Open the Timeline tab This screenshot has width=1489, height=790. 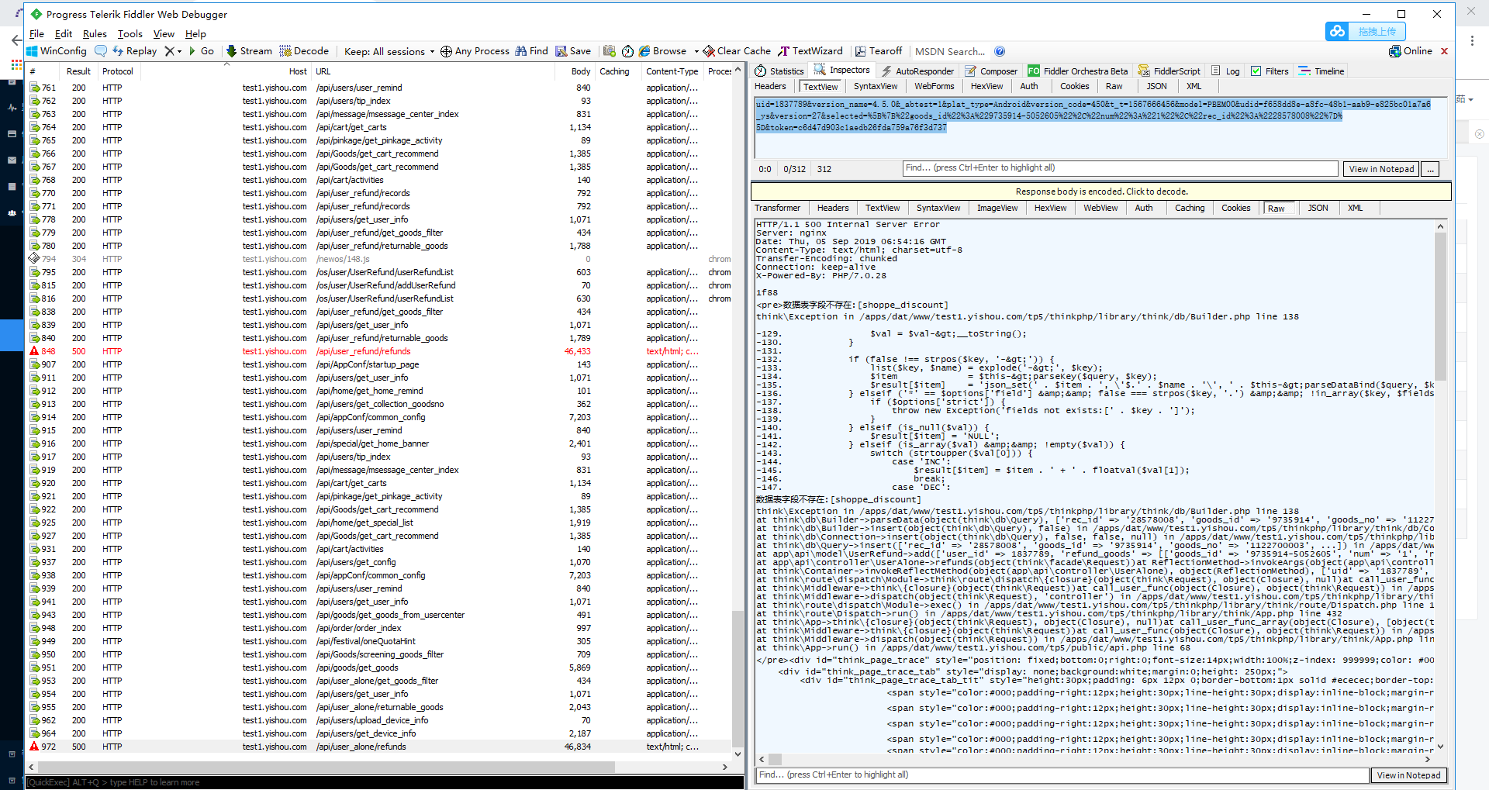pos(1321,71)
